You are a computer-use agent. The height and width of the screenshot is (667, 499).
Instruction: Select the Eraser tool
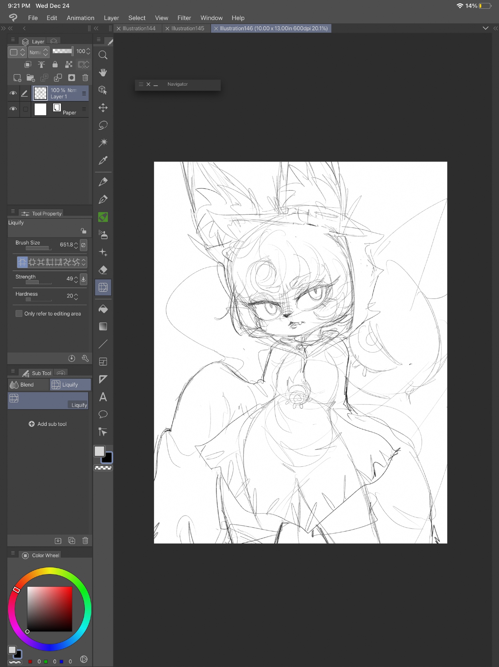pyautogui.click(x=103, y=270)
